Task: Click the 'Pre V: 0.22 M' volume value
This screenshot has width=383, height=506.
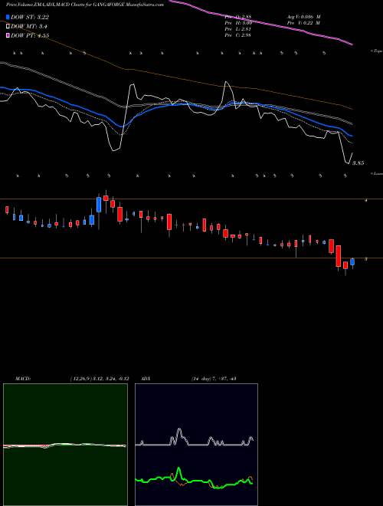Action: (303, 23)
